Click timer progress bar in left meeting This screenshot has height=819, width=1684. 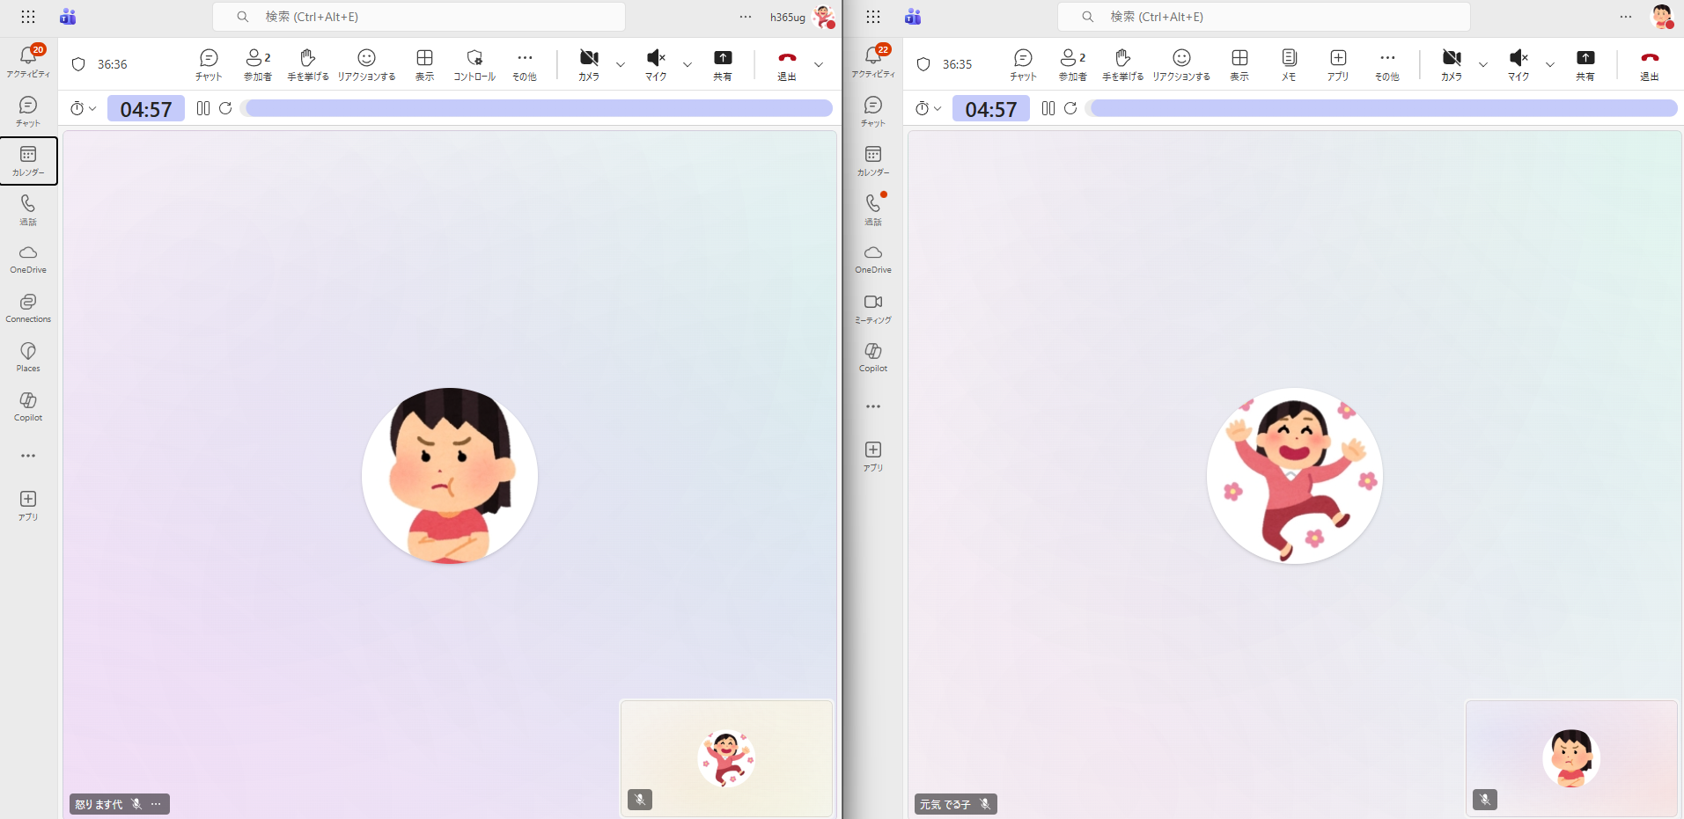[x=539, y=108]
